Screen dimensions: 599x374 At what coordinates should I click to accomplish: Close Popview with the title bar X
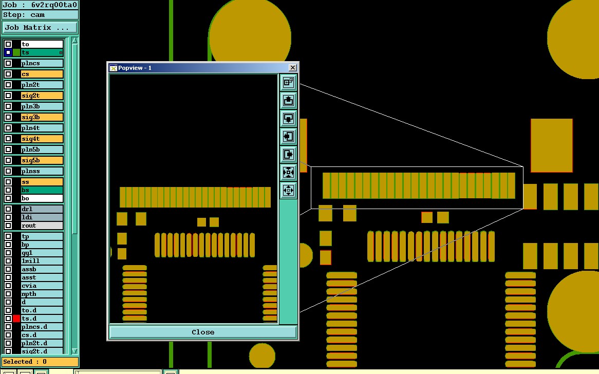(x=293, y=68)
